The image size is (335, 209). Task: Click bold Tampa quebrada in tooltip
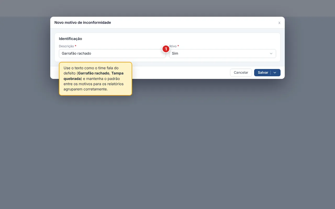point(93,76)
